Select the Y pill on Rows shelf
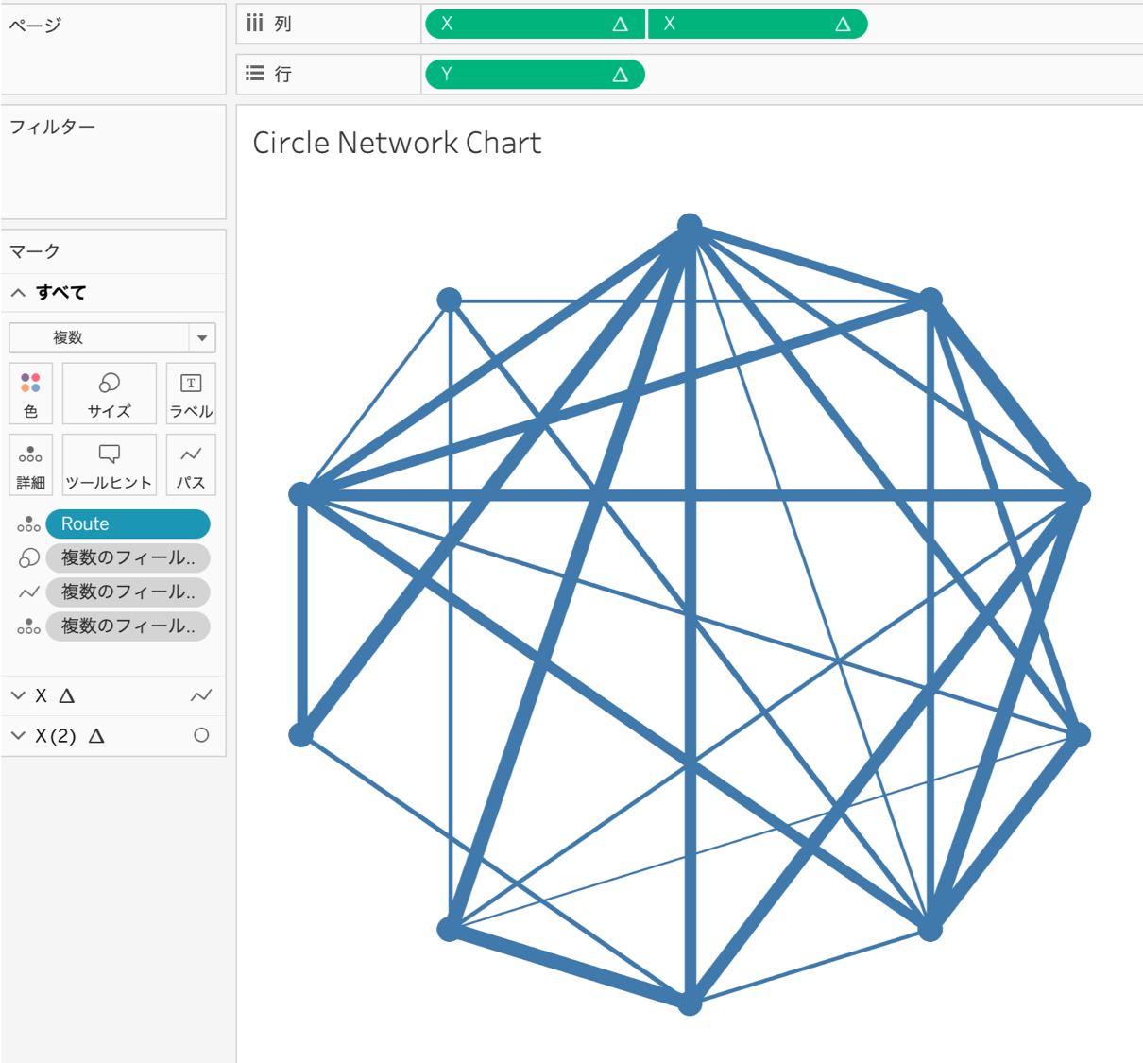 [x=536, y=75]
